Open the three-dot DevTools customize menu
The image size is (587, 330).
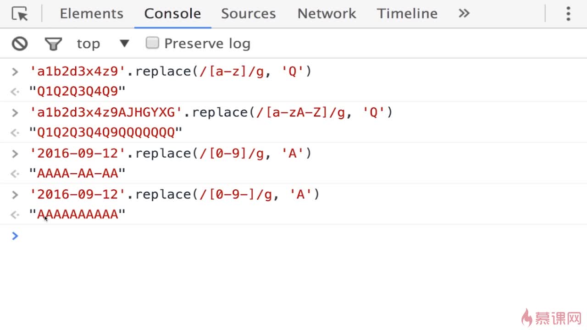click(x=568, y=14)
